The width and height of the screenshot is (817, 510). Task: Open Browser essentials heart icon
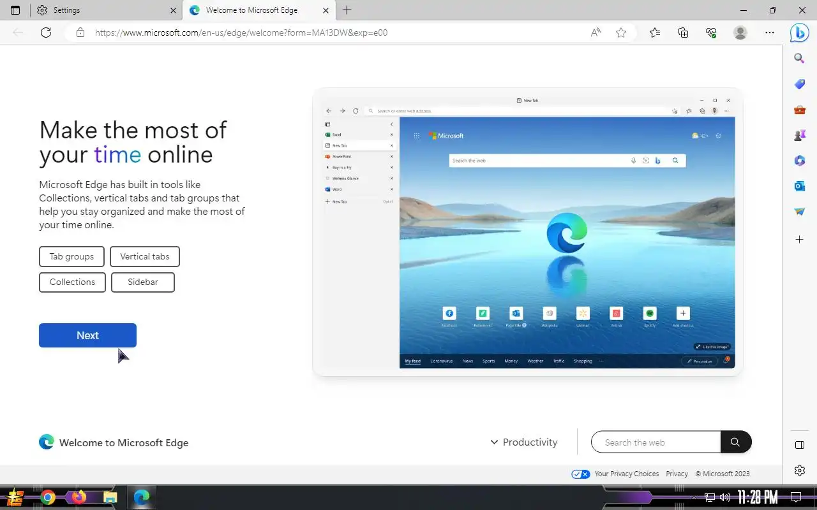(711, 33)
